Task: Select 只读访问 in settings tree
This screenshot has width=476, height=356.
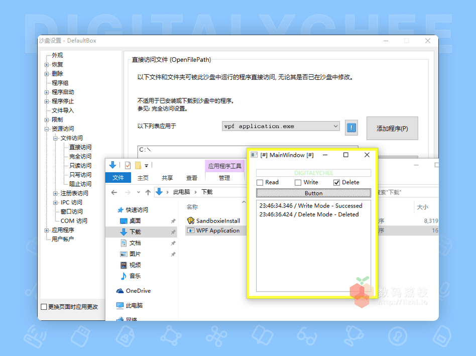Action: click(80, 166)
